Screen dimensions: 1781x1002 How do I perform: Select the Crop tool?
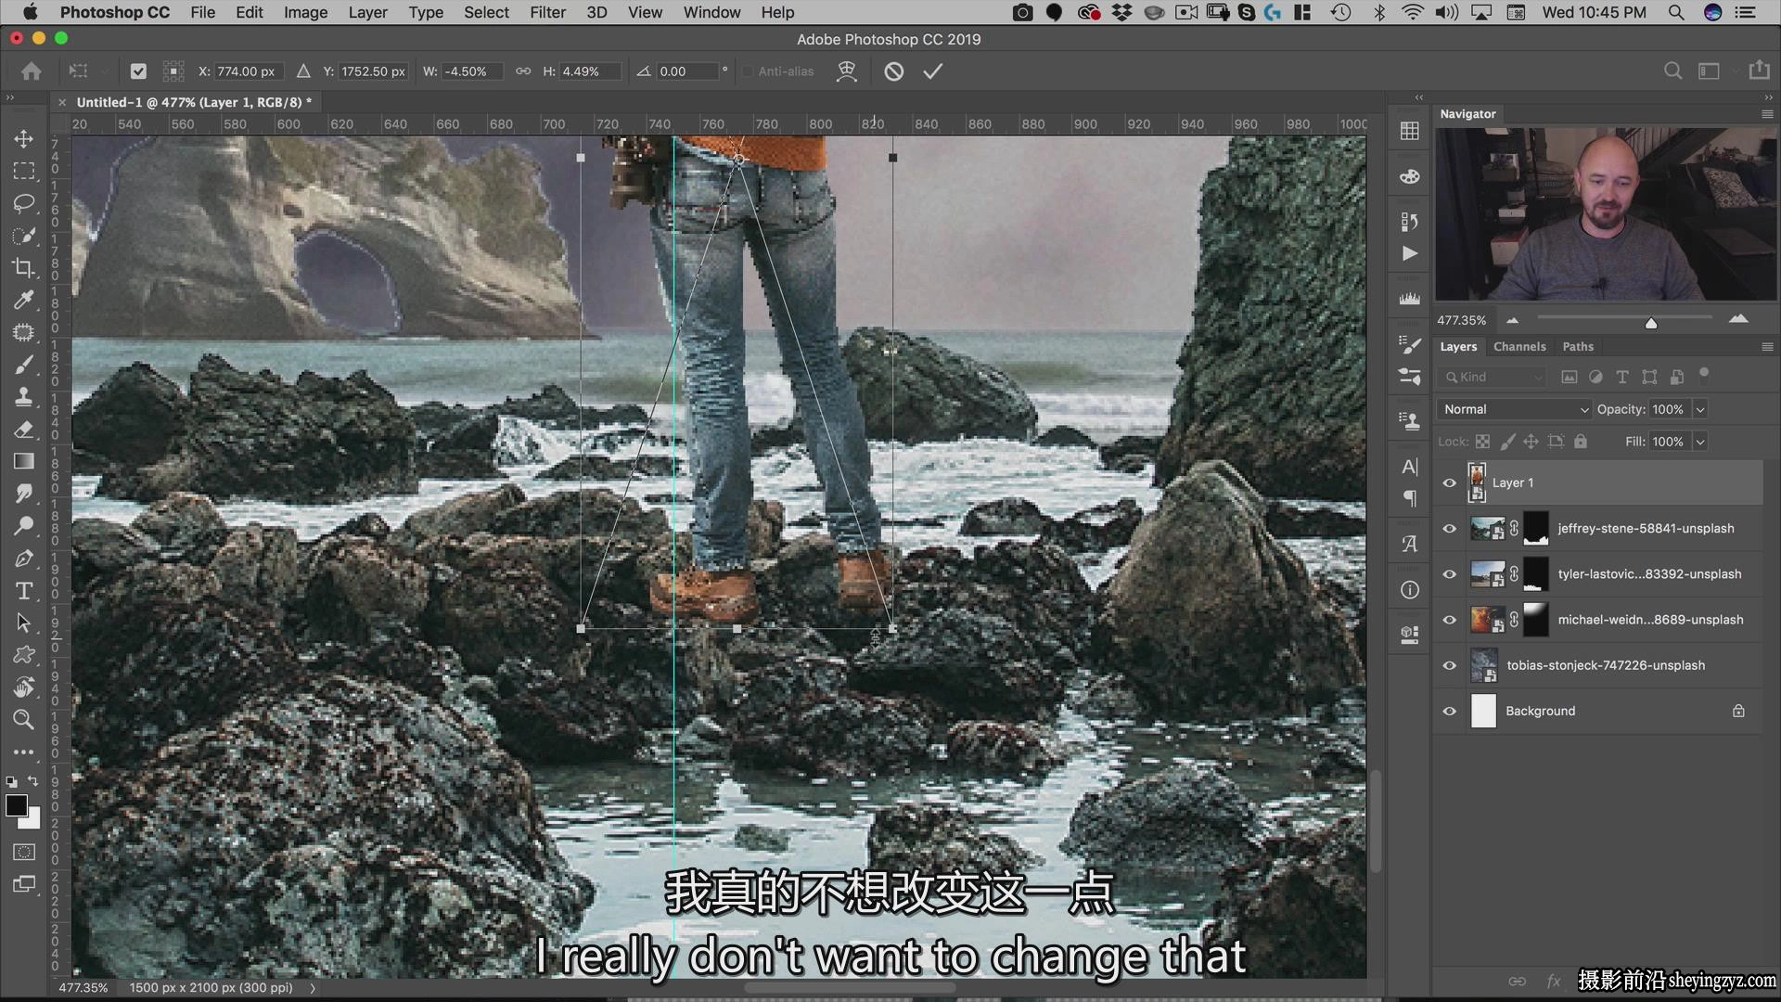(23, 268)
